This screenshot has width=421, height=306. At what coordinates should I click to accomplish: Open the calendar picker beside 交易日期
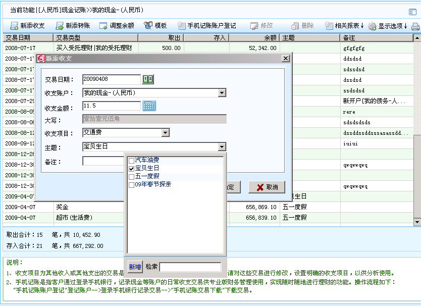coord(147,79)
